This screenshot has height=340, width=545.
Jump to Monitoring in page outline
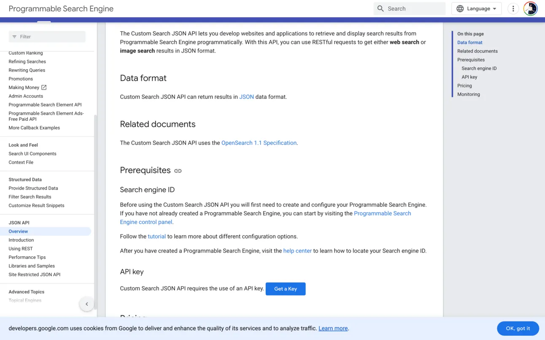(469, 94)
